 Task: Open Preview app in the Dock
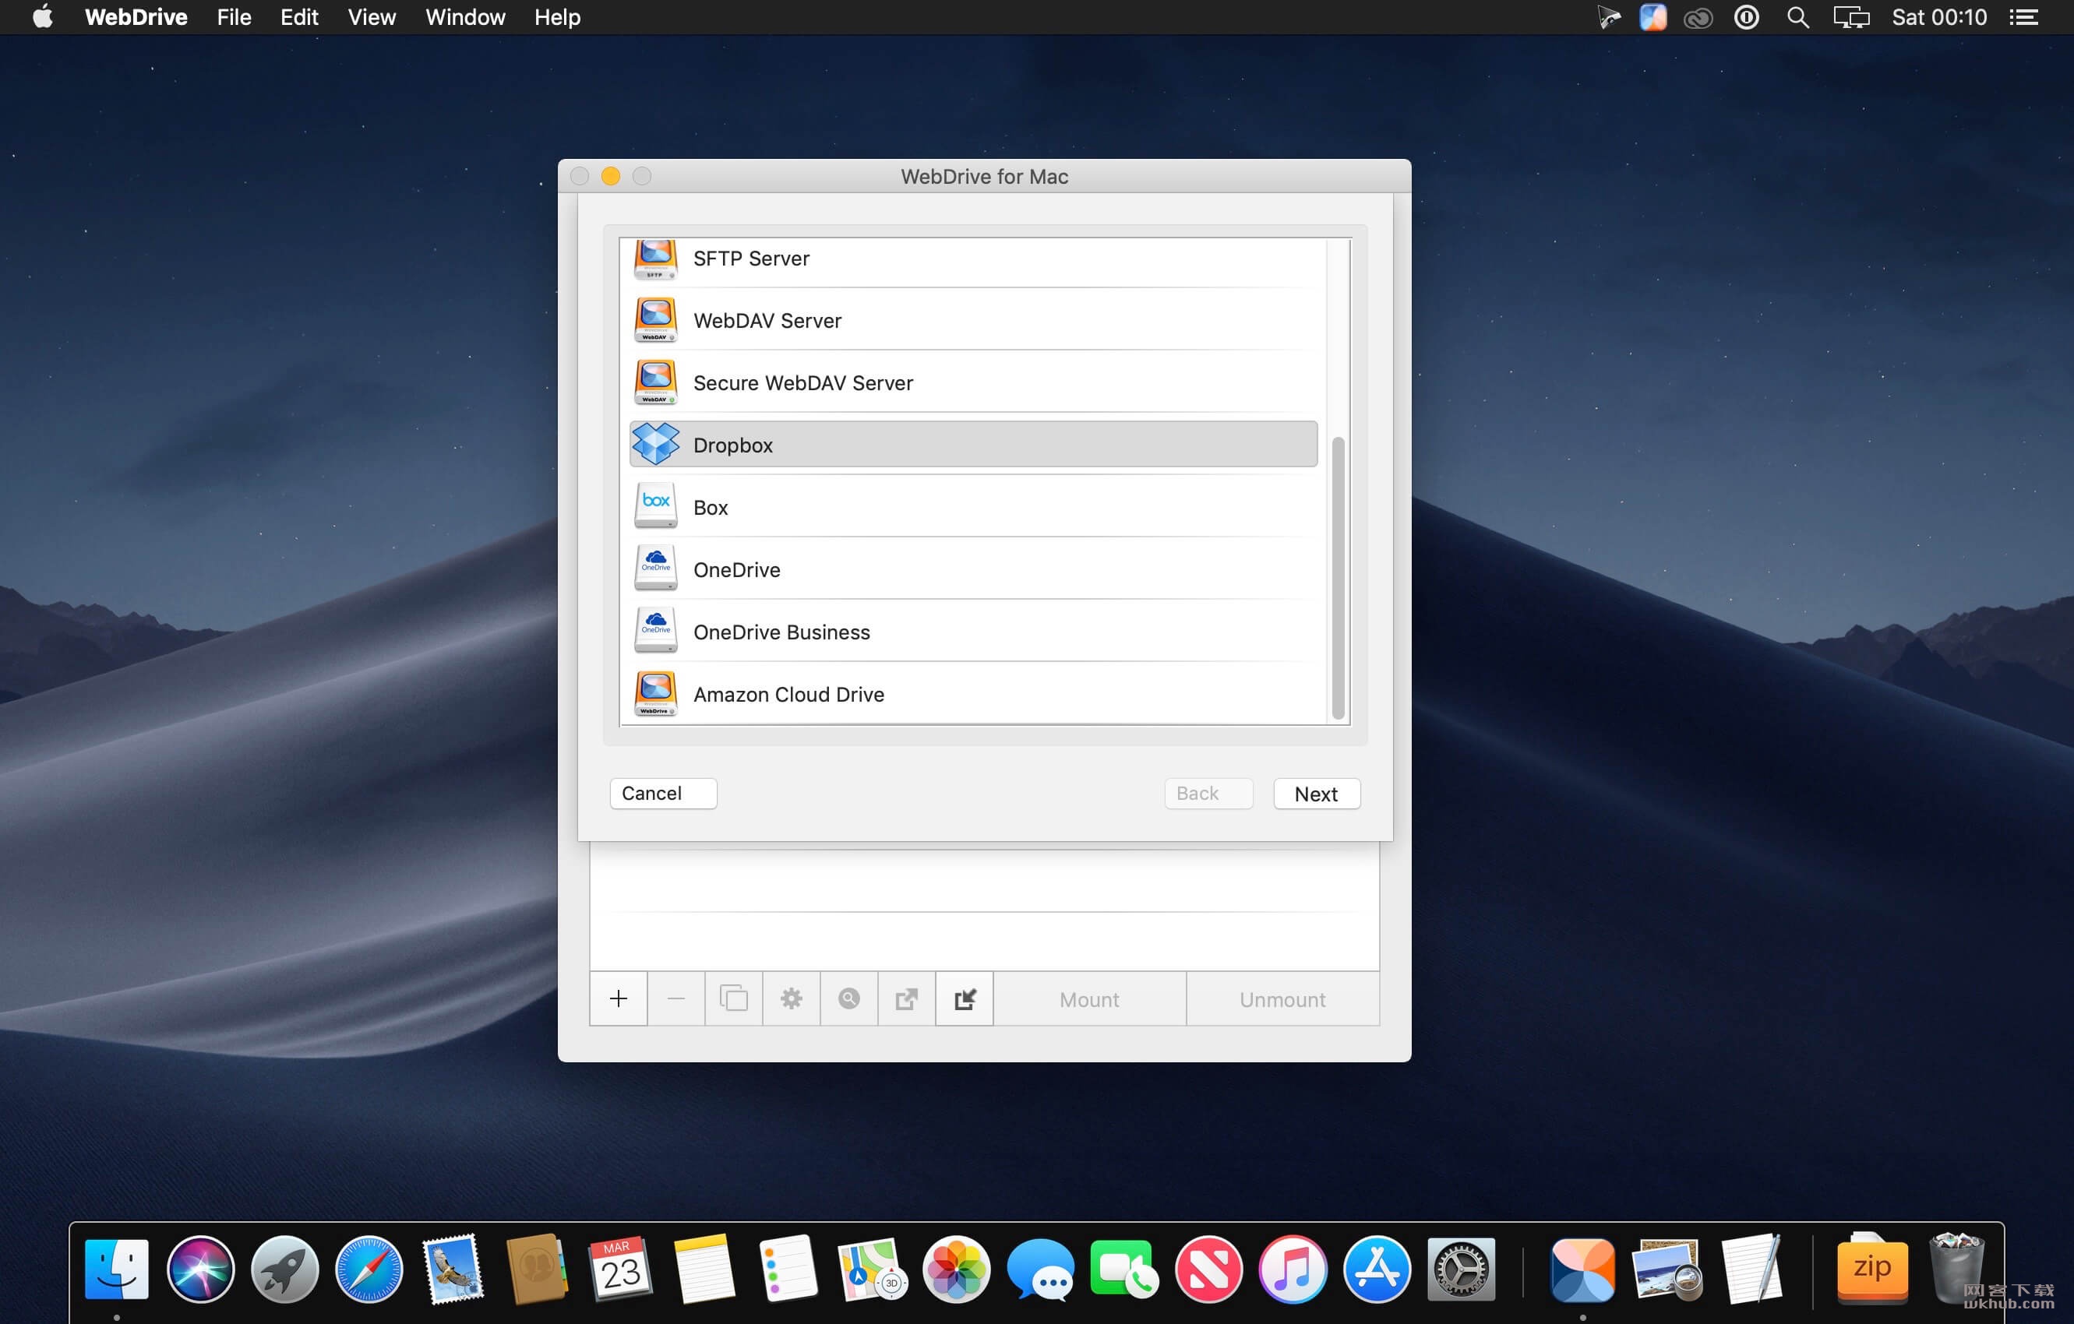(1667, 1269)
